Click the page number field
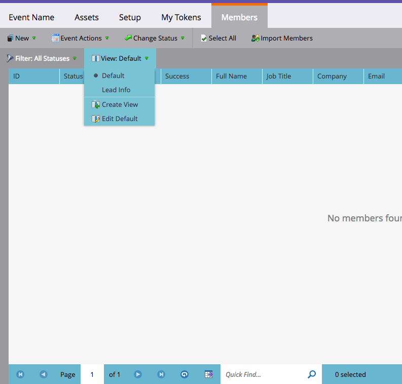The image size is (402, 384). [x=92, y=374]
